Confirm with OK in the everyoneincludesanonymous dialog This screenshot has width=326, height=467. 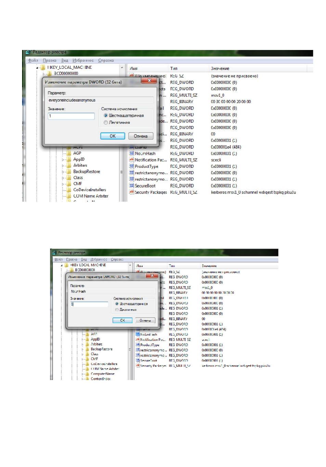[113, 136]
